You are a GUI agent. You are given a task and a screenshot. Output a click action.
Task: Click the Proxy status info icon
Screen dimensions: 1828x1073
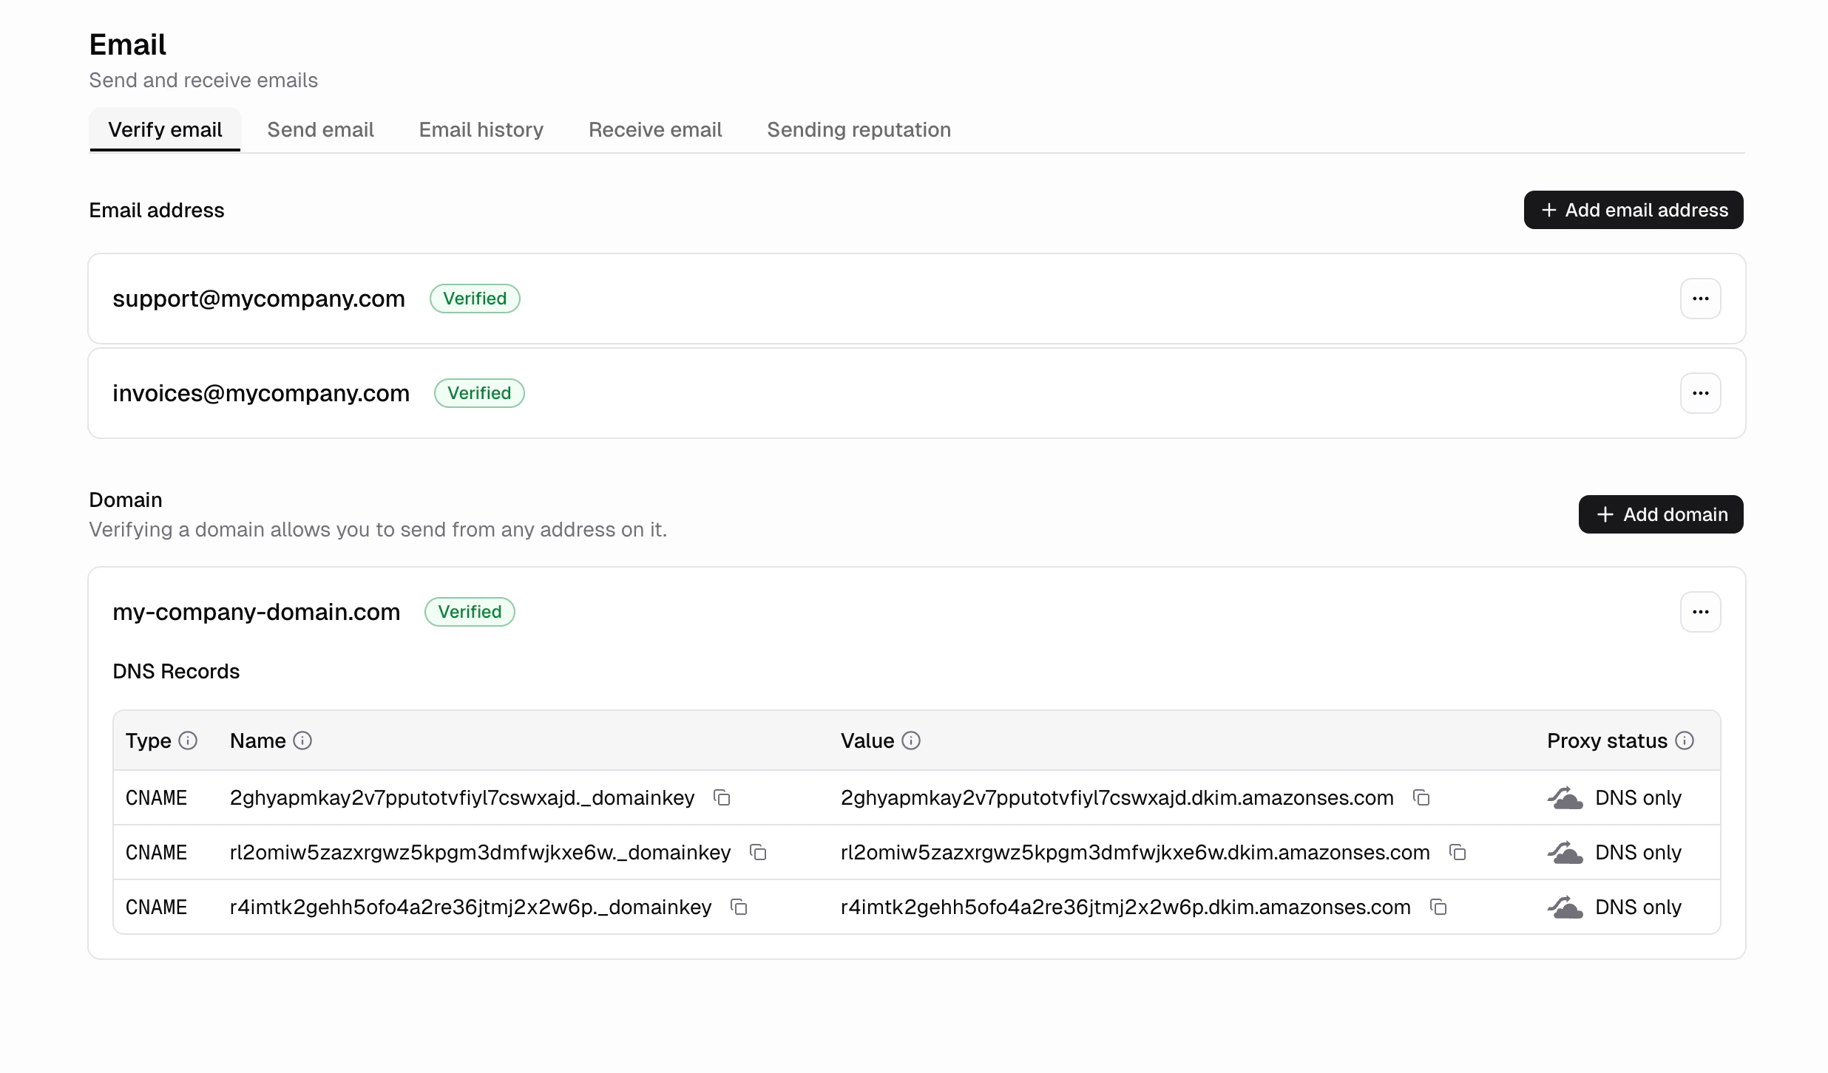point(1685,740)
